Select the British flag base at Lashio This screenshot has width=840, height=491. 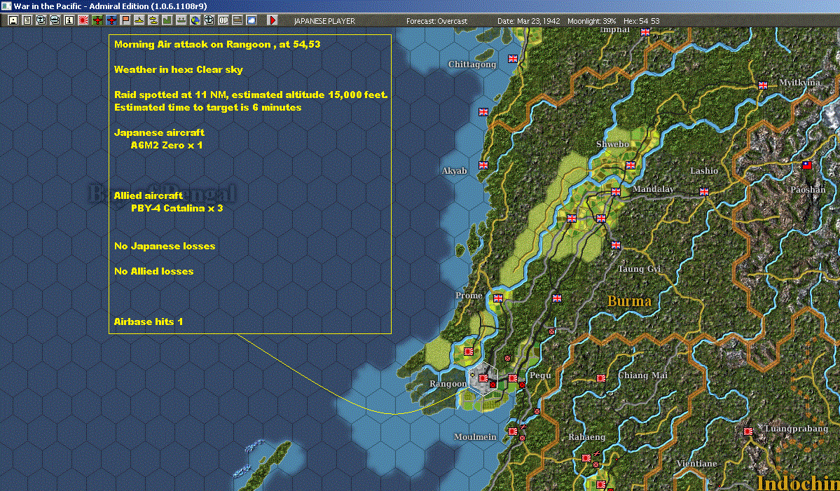pyautogui.click(x=704, y=192)
